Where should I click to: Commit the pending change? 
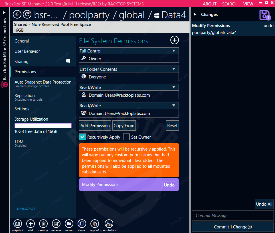click(x=233, y=227)
